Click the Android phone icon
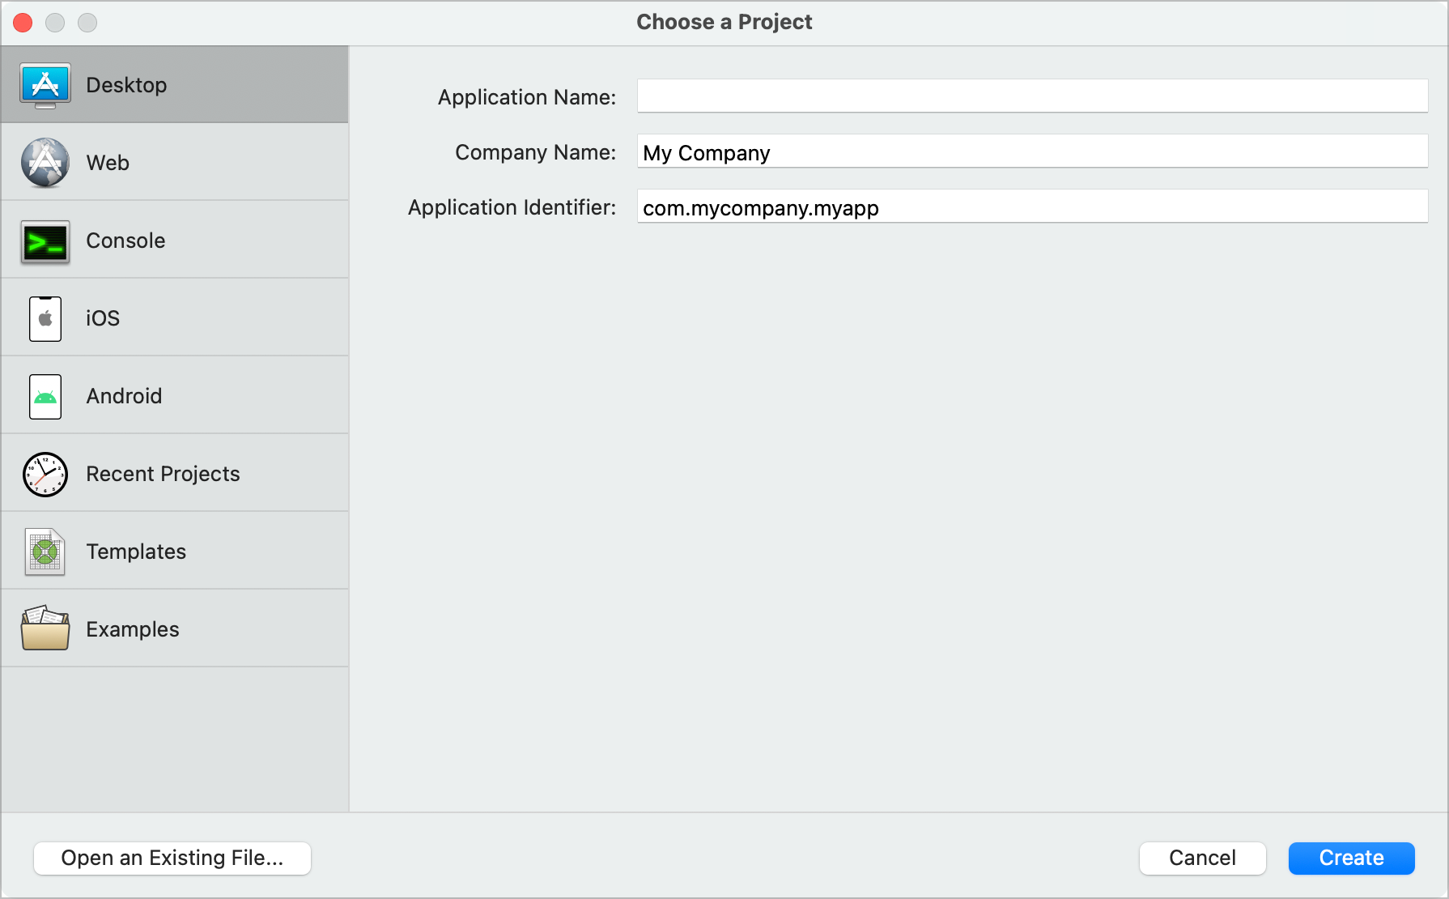The width and height of the screenshot is (1449, 899). click(x=45, y=396)
